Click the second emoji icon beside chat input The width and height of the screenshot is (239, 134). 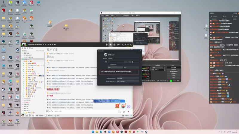click(52, 111)
